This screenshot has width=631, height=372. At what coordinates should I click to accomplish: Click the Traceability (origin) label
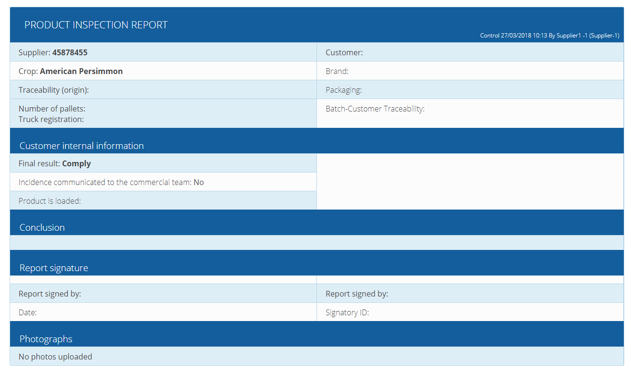click(54, 90)
